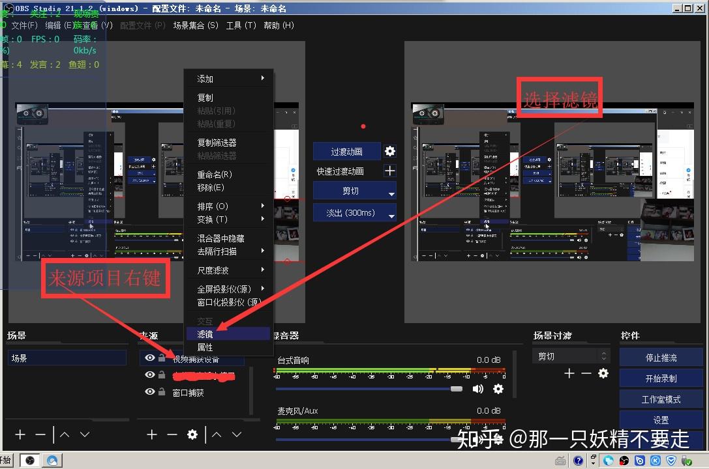Screen dimensions: 709x469
Task: Click the OBS icon in the system tray
Action: coord(624,461)
